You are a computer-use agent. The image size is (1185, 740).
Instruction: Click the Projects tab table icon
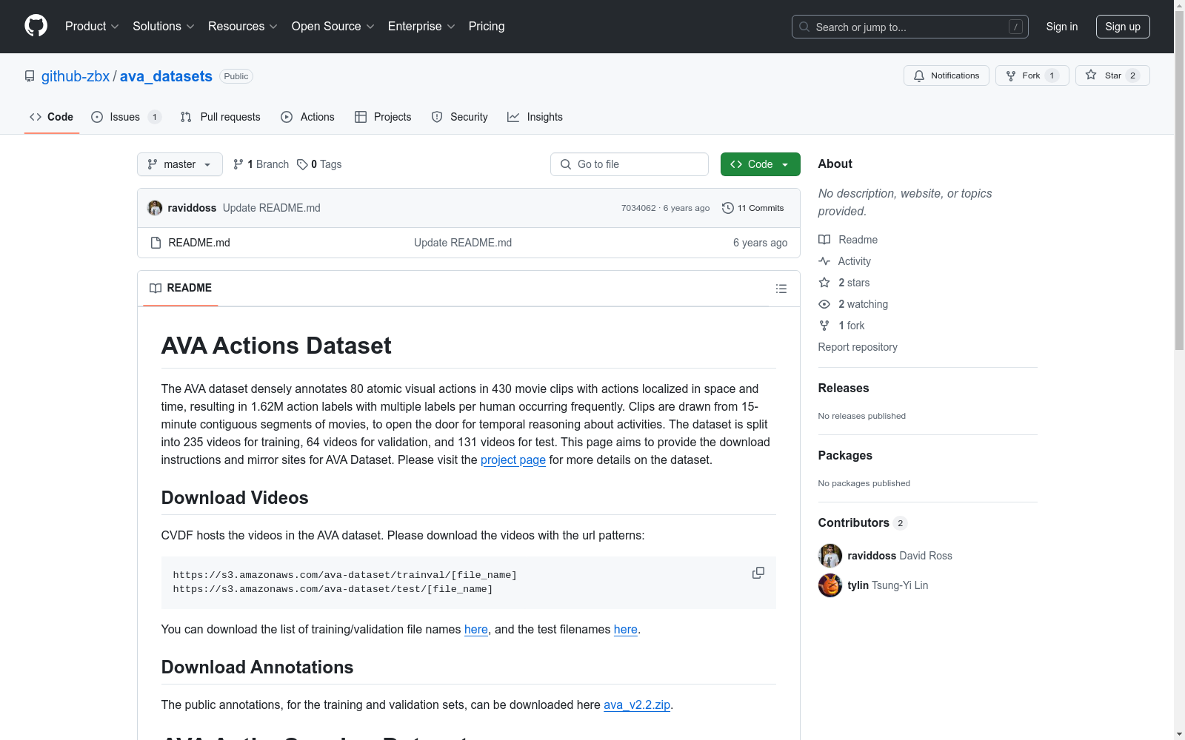pyautogui.click(x=361, y=117)
